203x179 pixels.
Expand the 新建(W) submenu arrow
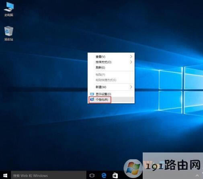pos(131,87)
